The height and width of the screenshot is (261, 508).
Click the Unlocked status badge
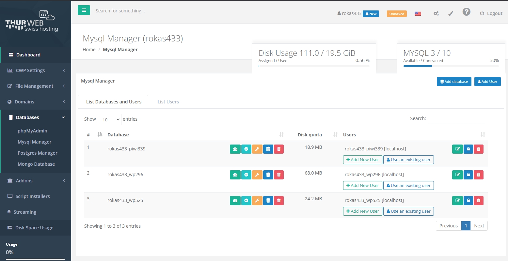397,14
